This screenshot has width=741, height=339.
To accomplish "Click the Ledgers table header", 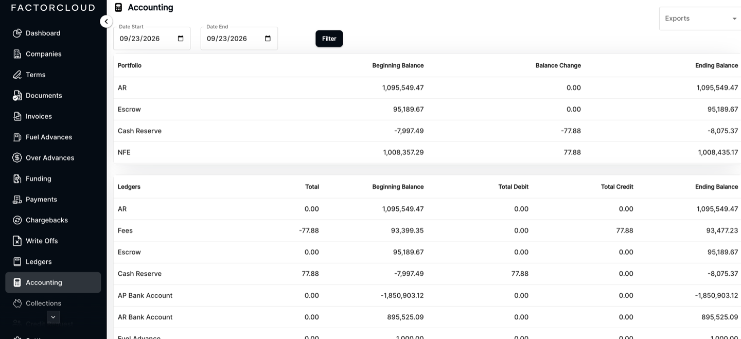I will 129,187.
